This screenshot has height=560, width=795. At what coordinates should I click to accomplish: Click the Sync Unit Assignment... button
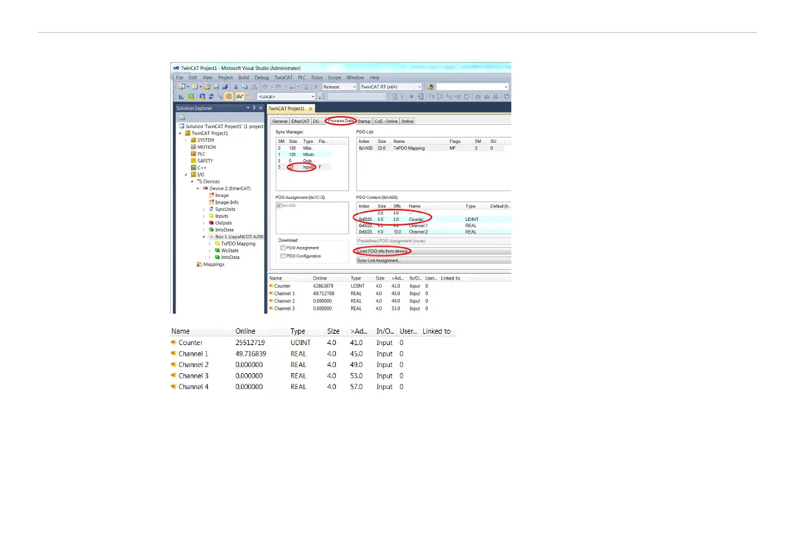pos(433,260)
